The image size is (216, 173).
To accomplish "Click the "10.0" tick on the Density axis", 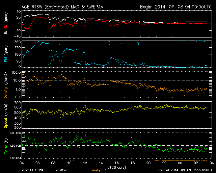I will [x=17, y=80].
